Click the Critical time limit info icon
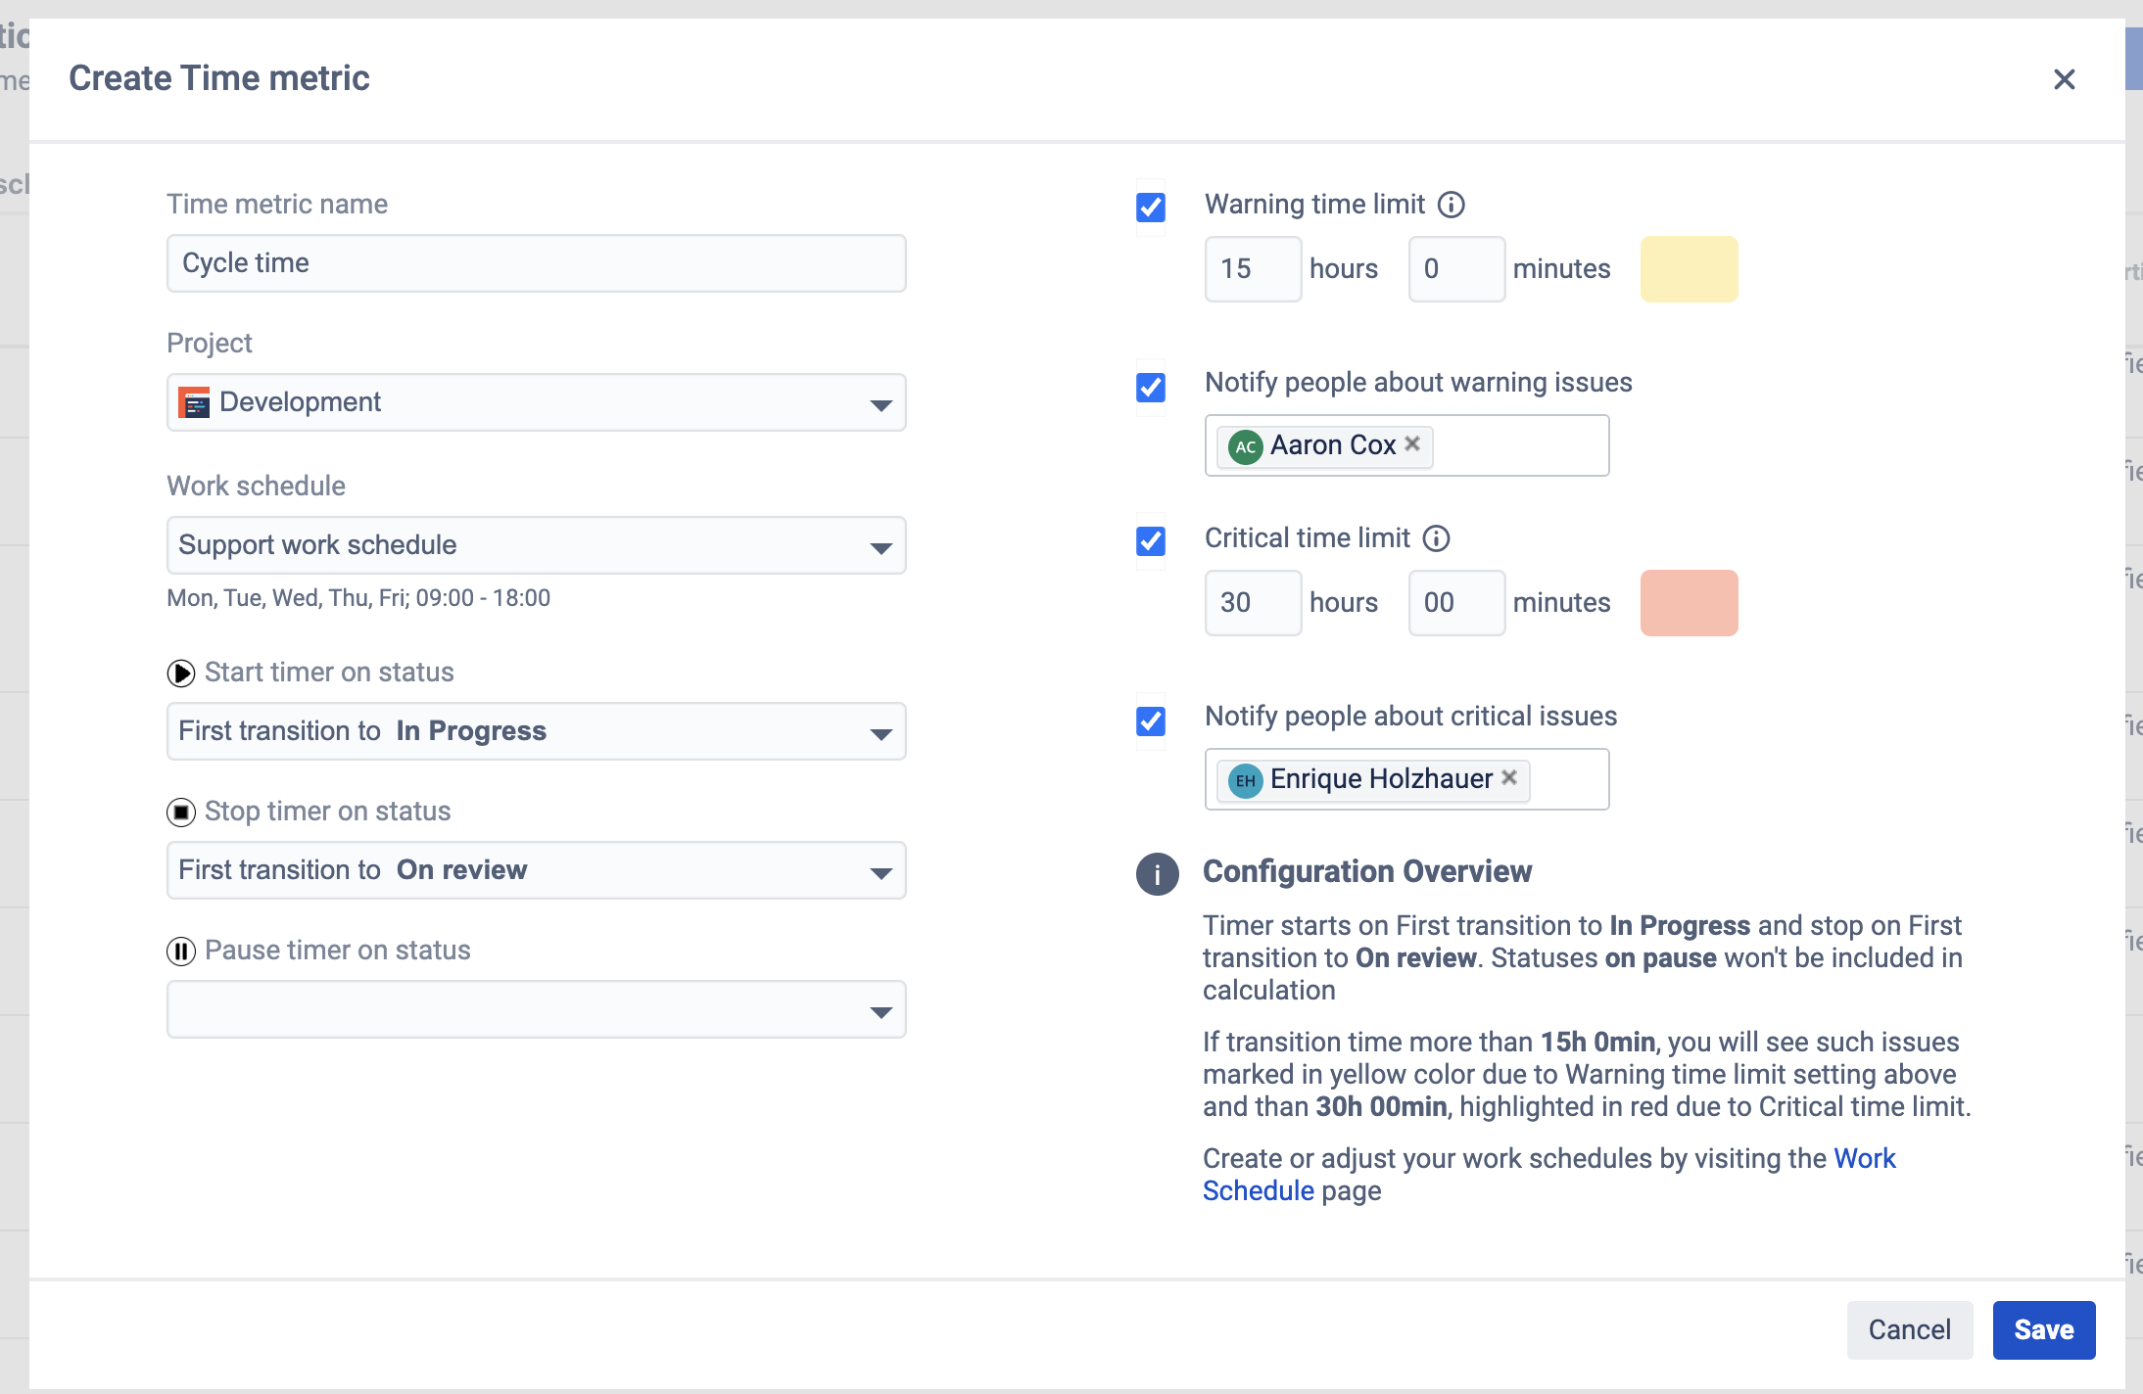The height and width of the screenshot is (1394, 2143). (x=1436, y=538)
